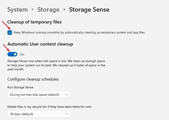Go back to System in breadcrumb
The image size is (169, 120).
tap(17, 10)
